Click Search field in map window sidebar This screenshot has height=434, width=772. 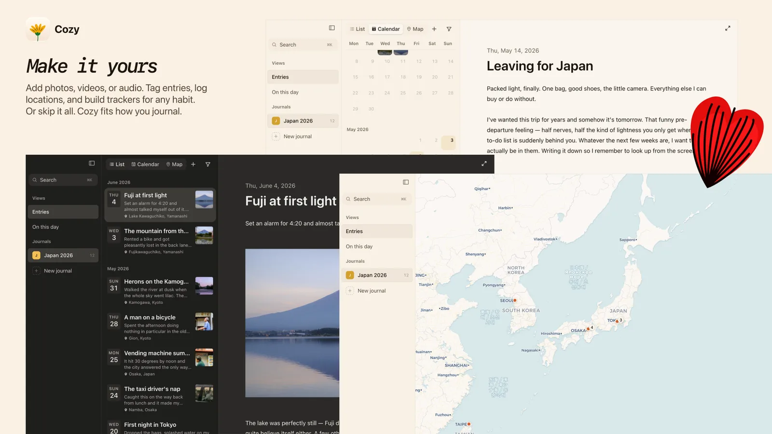pos(377,199)
